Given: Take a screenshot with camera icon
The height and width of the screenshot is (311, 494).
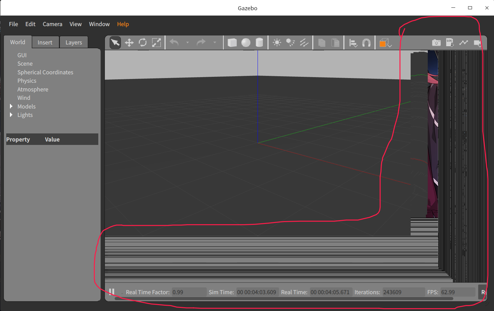Looking at the screenshot, I should [436, 43].
